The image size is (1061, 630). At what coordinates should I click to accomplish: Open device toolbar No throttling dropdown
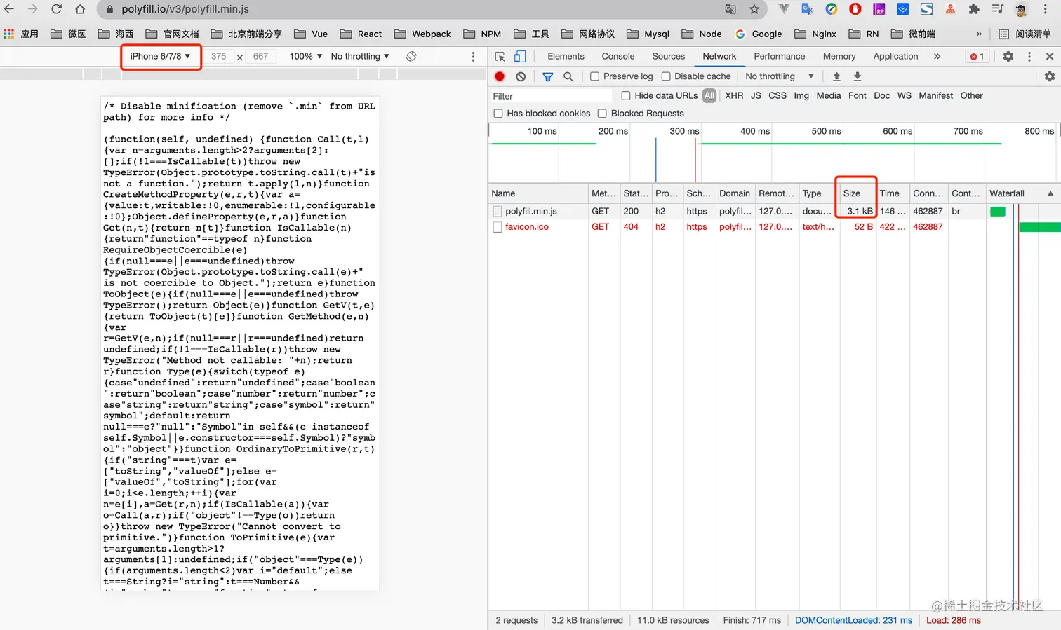(360, 56)
